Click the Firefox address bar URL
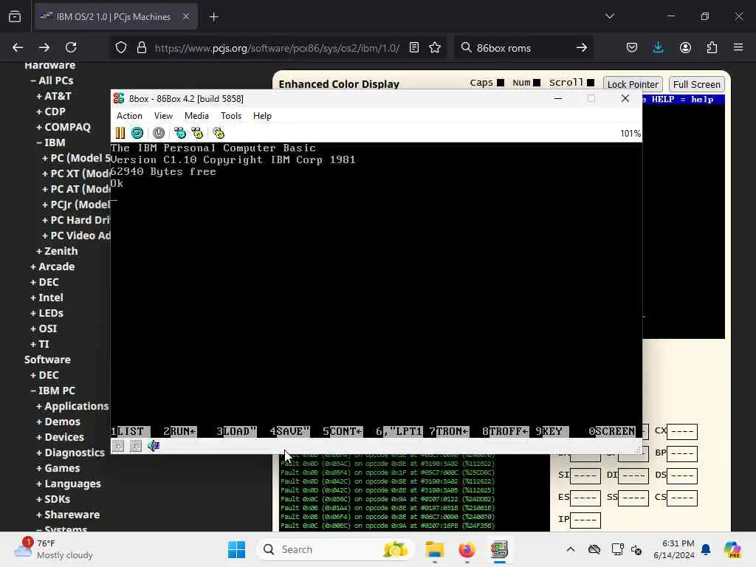 click(277, 48)
